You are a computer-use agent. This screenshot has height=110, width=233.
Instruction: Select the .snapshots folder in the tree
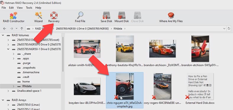29,68
